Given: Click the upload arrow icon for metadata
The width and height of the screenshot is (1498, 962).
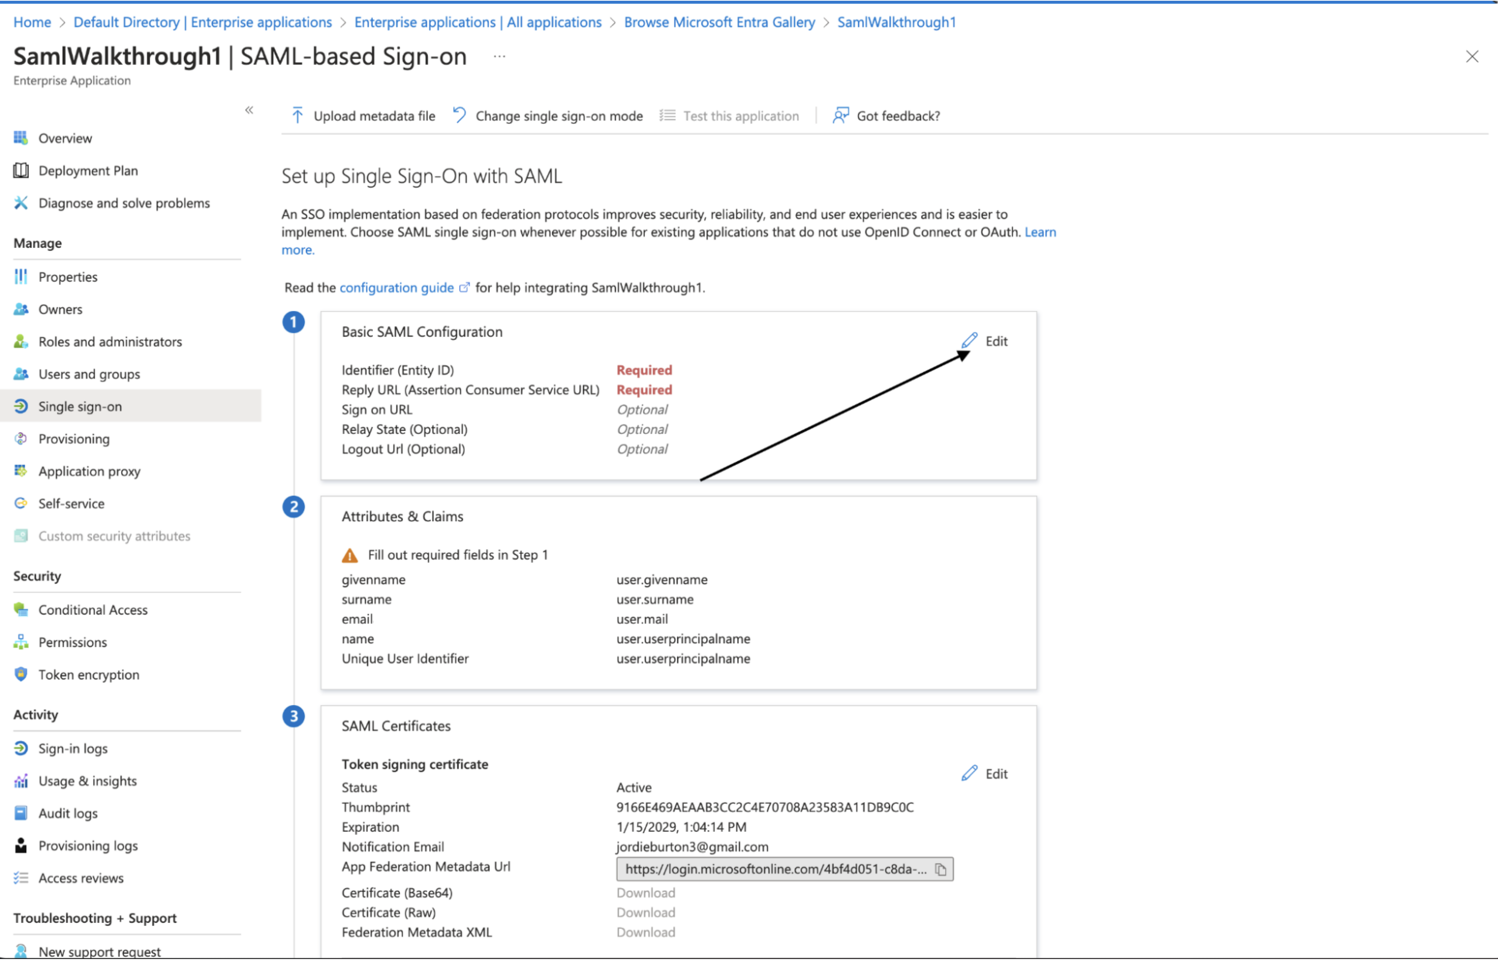Looking at the screenshot, I should [297, 116].
